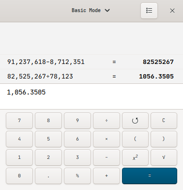
Task: Insert an opening parenthesis
Action: 135,139
